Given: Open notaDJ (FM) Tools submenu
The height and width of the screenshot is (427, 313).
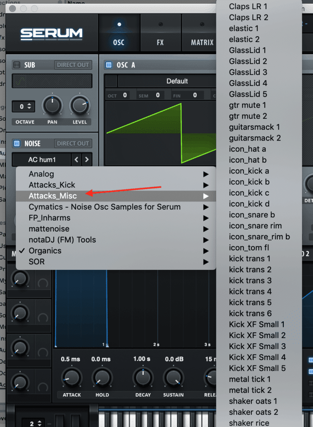Looking at the screenshot, I should (116, 240).
